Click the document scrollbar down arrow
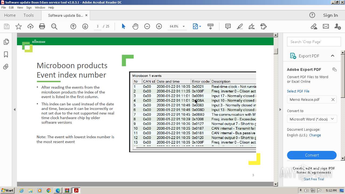Viewport: 345px width, 194px height. pyautogui.click(x=275, y=184)
